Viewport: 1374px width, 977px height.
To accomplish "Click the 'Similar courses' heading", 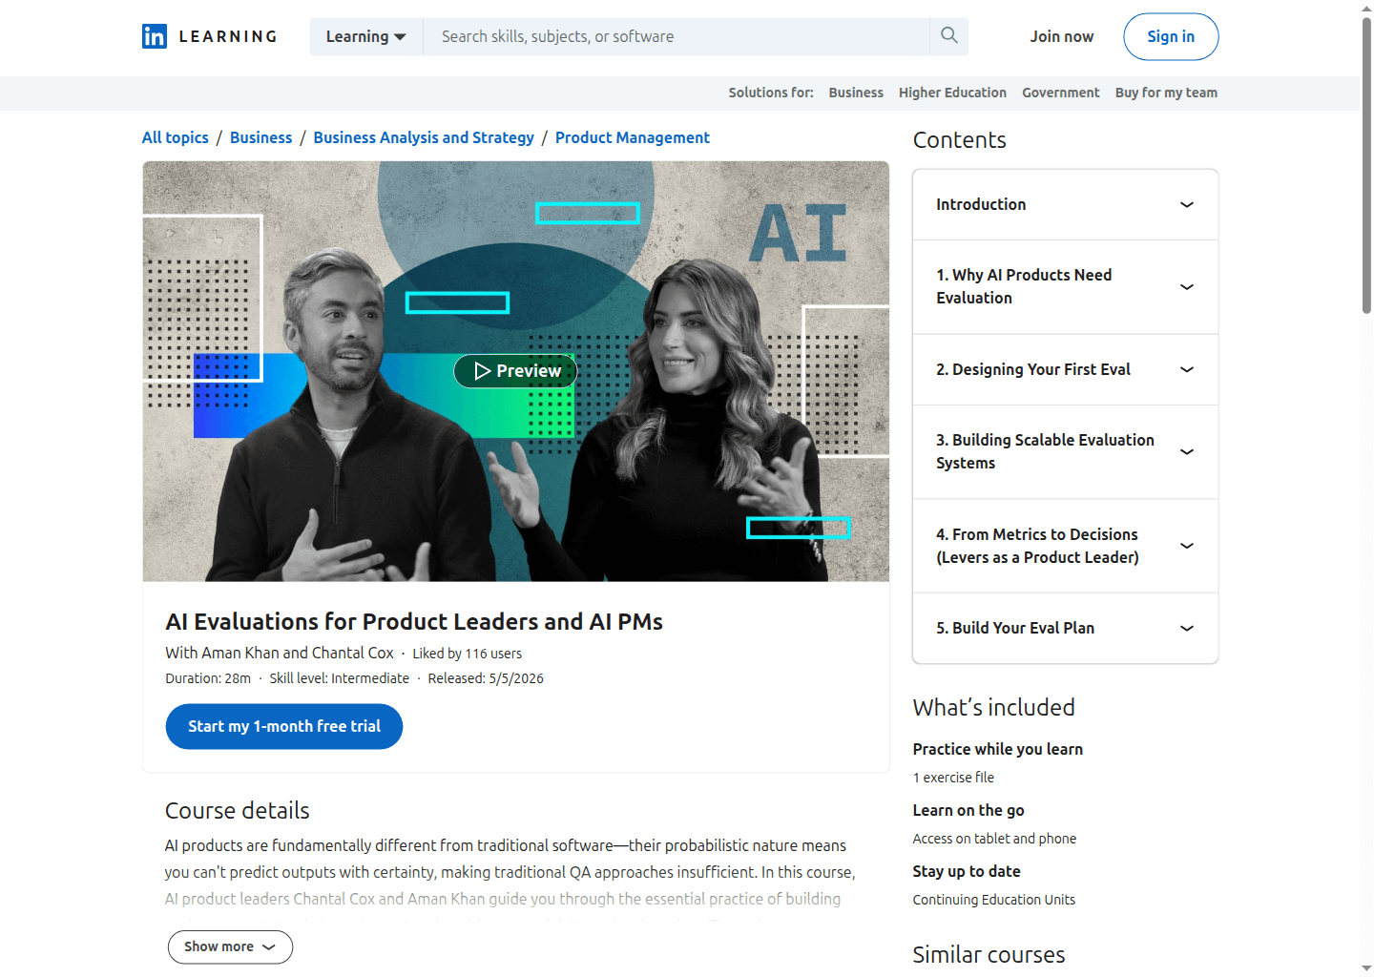I will (x=989, y=954).
